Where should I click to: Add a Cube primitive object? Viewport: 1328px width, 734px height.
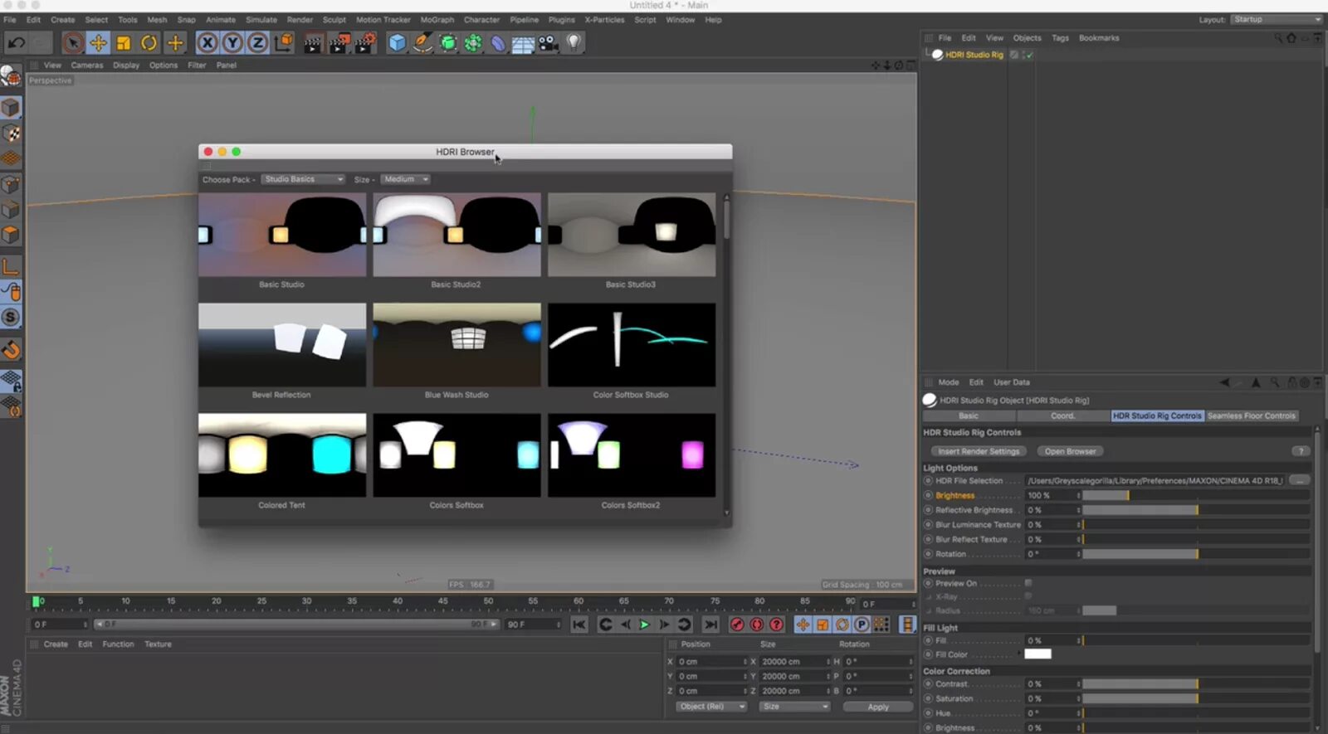pyautogui.click(x=398, y=43)
